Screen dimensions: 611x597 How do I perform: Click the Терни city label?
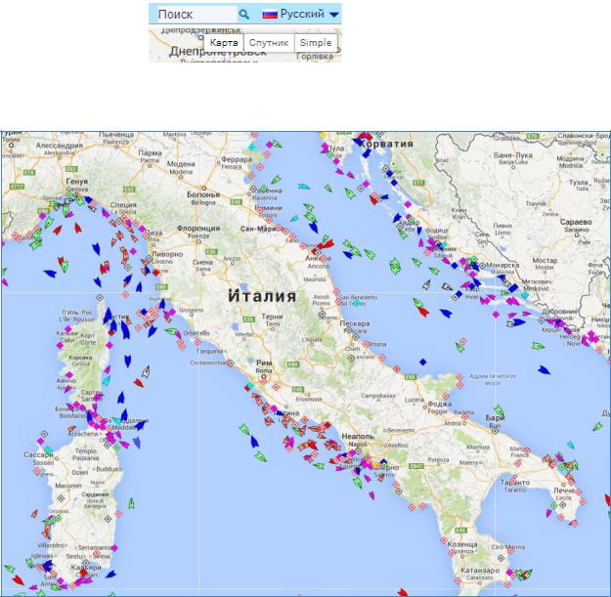pyautogui.click(x=272, y=317)
